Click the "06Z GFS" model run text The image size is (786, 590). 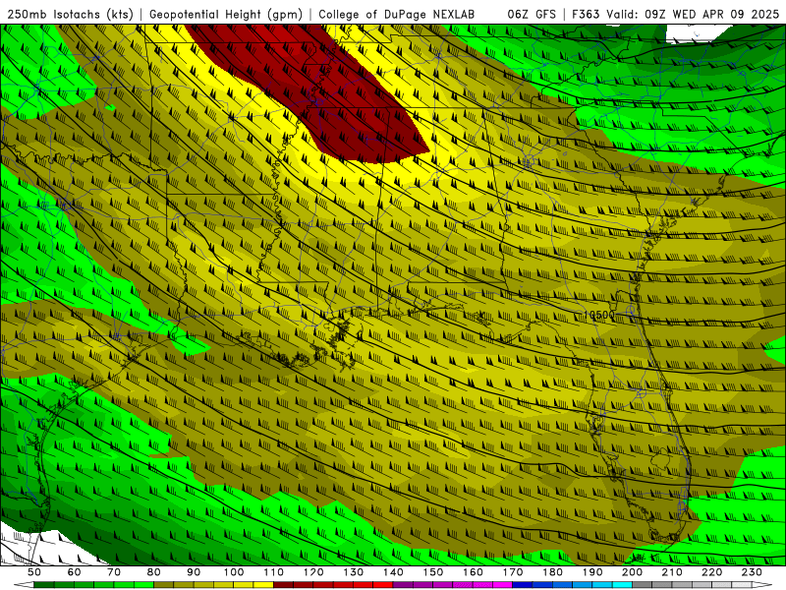click(x=532, y=15)
